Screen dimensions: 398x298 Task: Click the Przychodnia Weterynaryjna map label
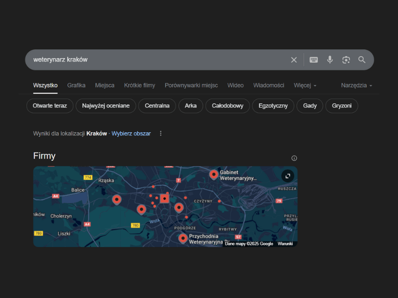206,239
